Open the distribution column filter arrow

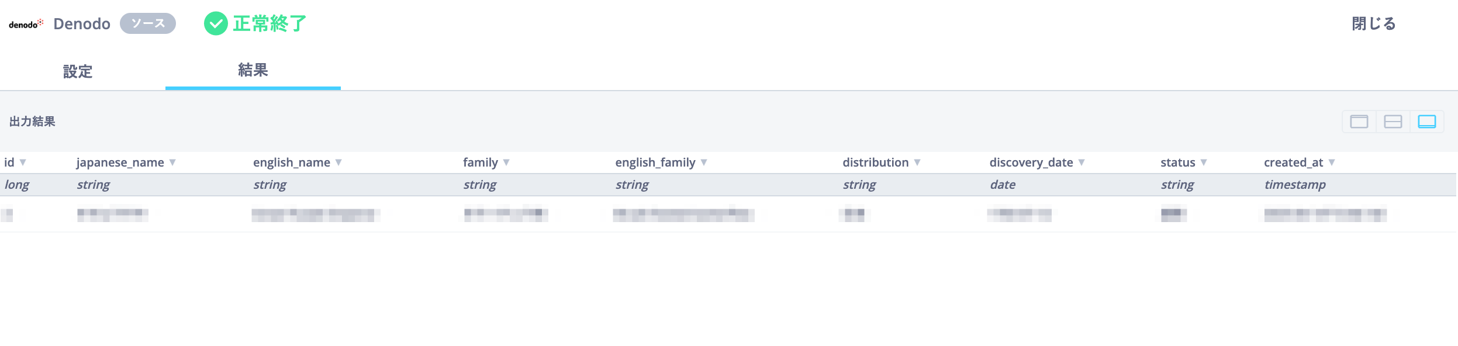(x=917, y=162)
